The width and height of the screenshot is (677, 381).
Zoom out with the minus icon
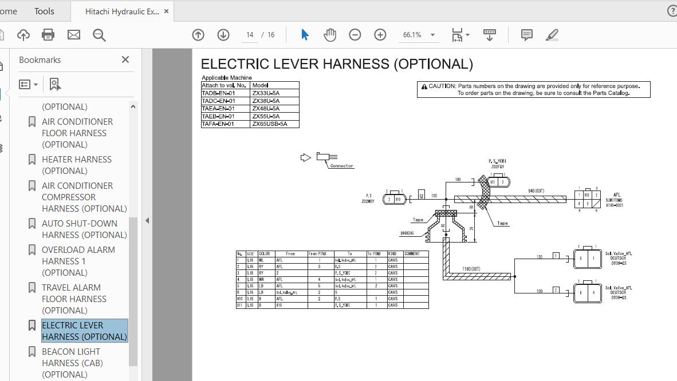(355, 35)
